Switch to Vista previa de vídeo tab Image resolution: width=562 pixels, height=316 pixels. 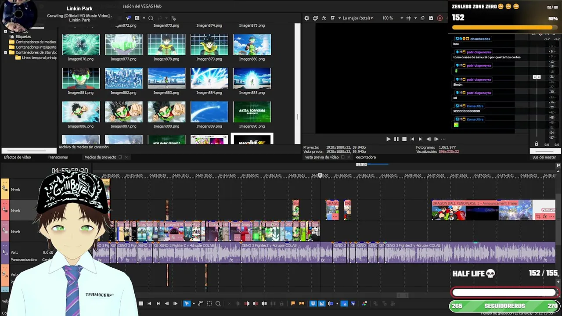[321, 157]
